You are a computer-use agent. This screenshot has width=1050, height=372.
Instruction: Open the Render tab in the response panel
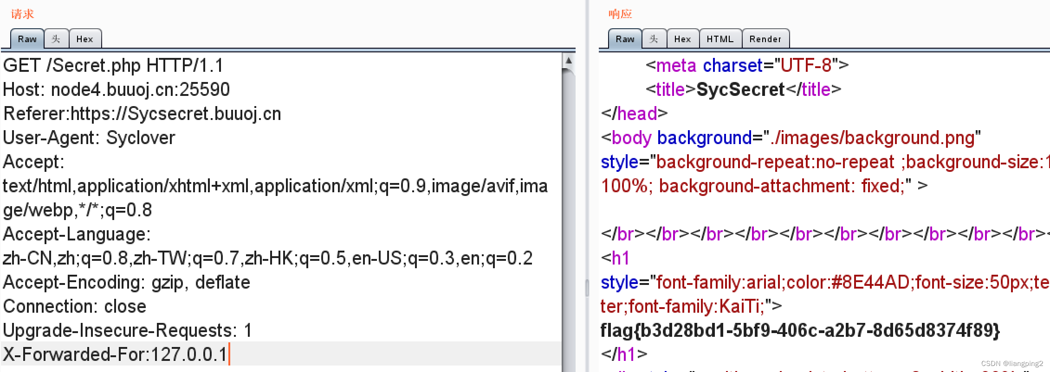click(765, 39)
